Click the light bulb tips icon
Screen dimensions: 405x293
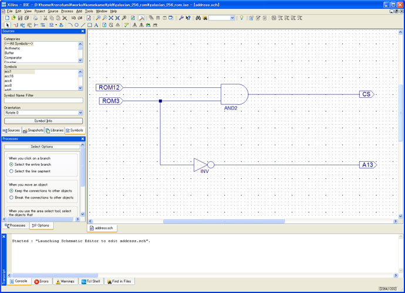pyautogui.click(x=241, y=18)
